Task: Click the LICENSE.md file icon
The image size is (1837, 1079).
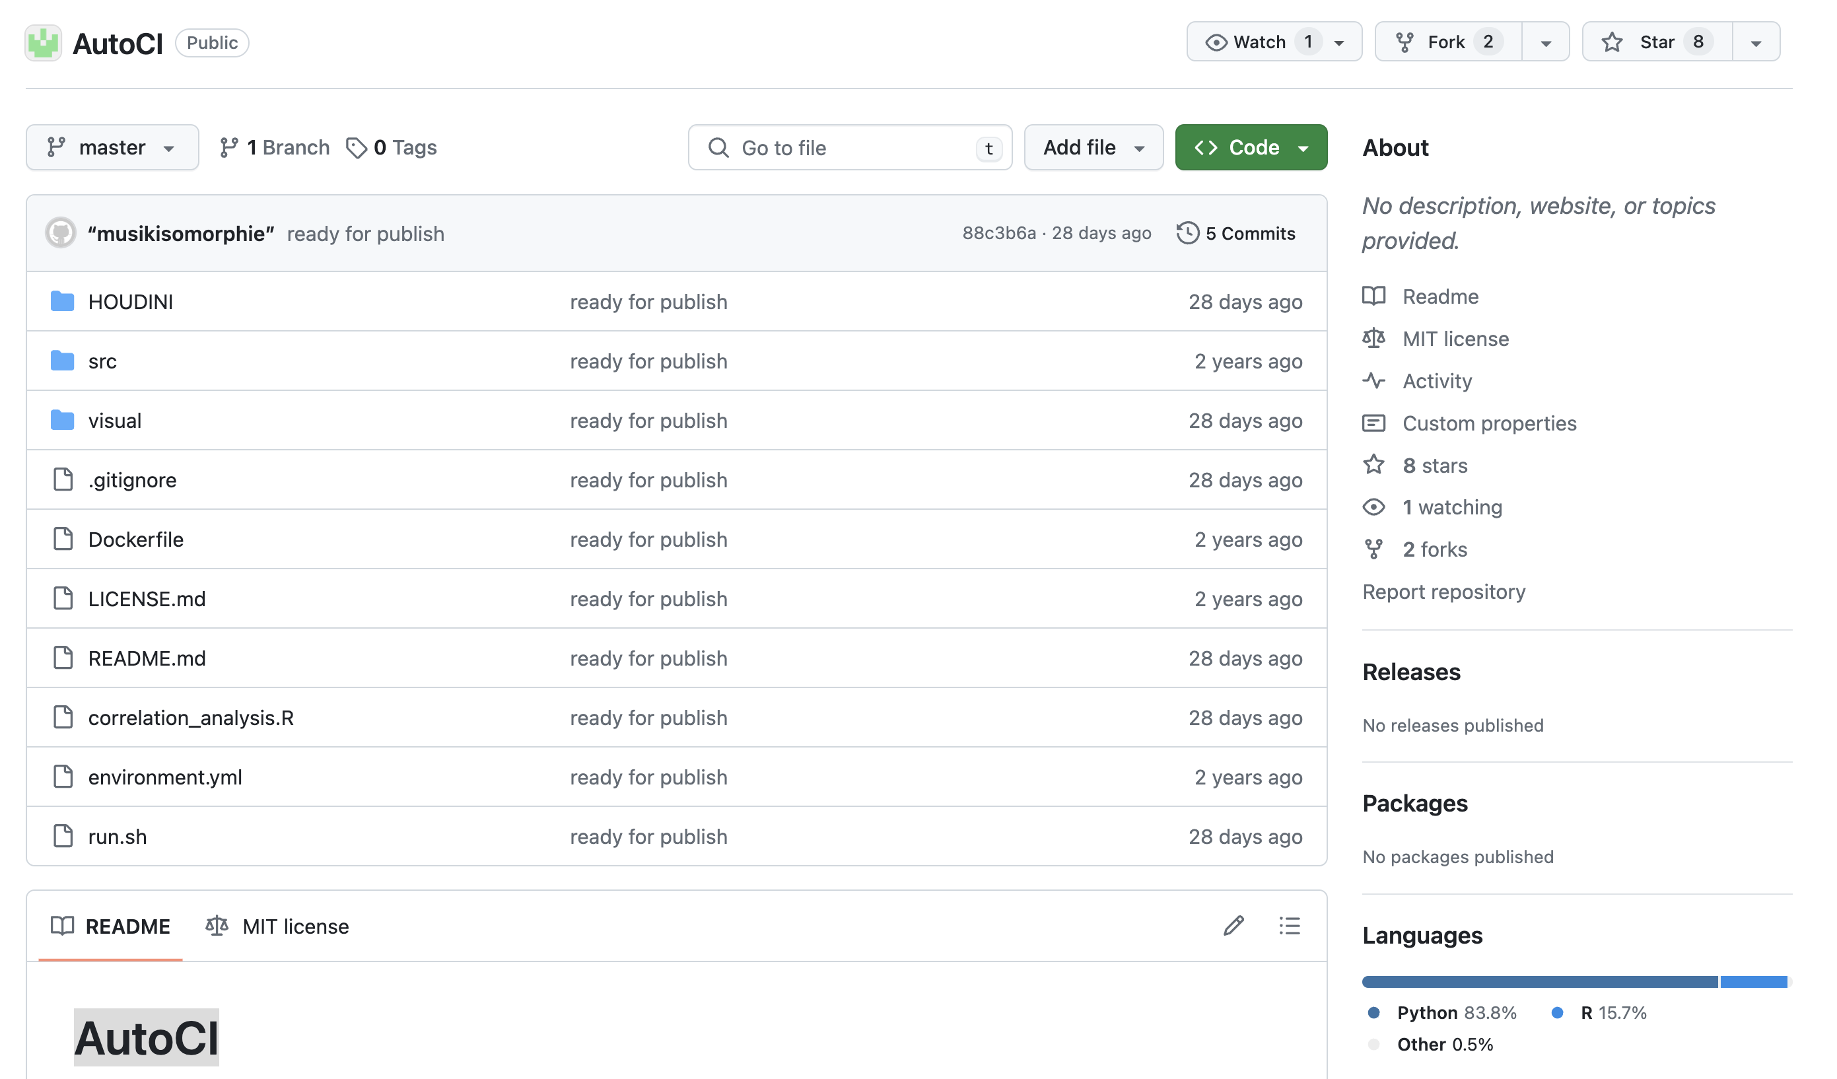Action: (63, 598)
